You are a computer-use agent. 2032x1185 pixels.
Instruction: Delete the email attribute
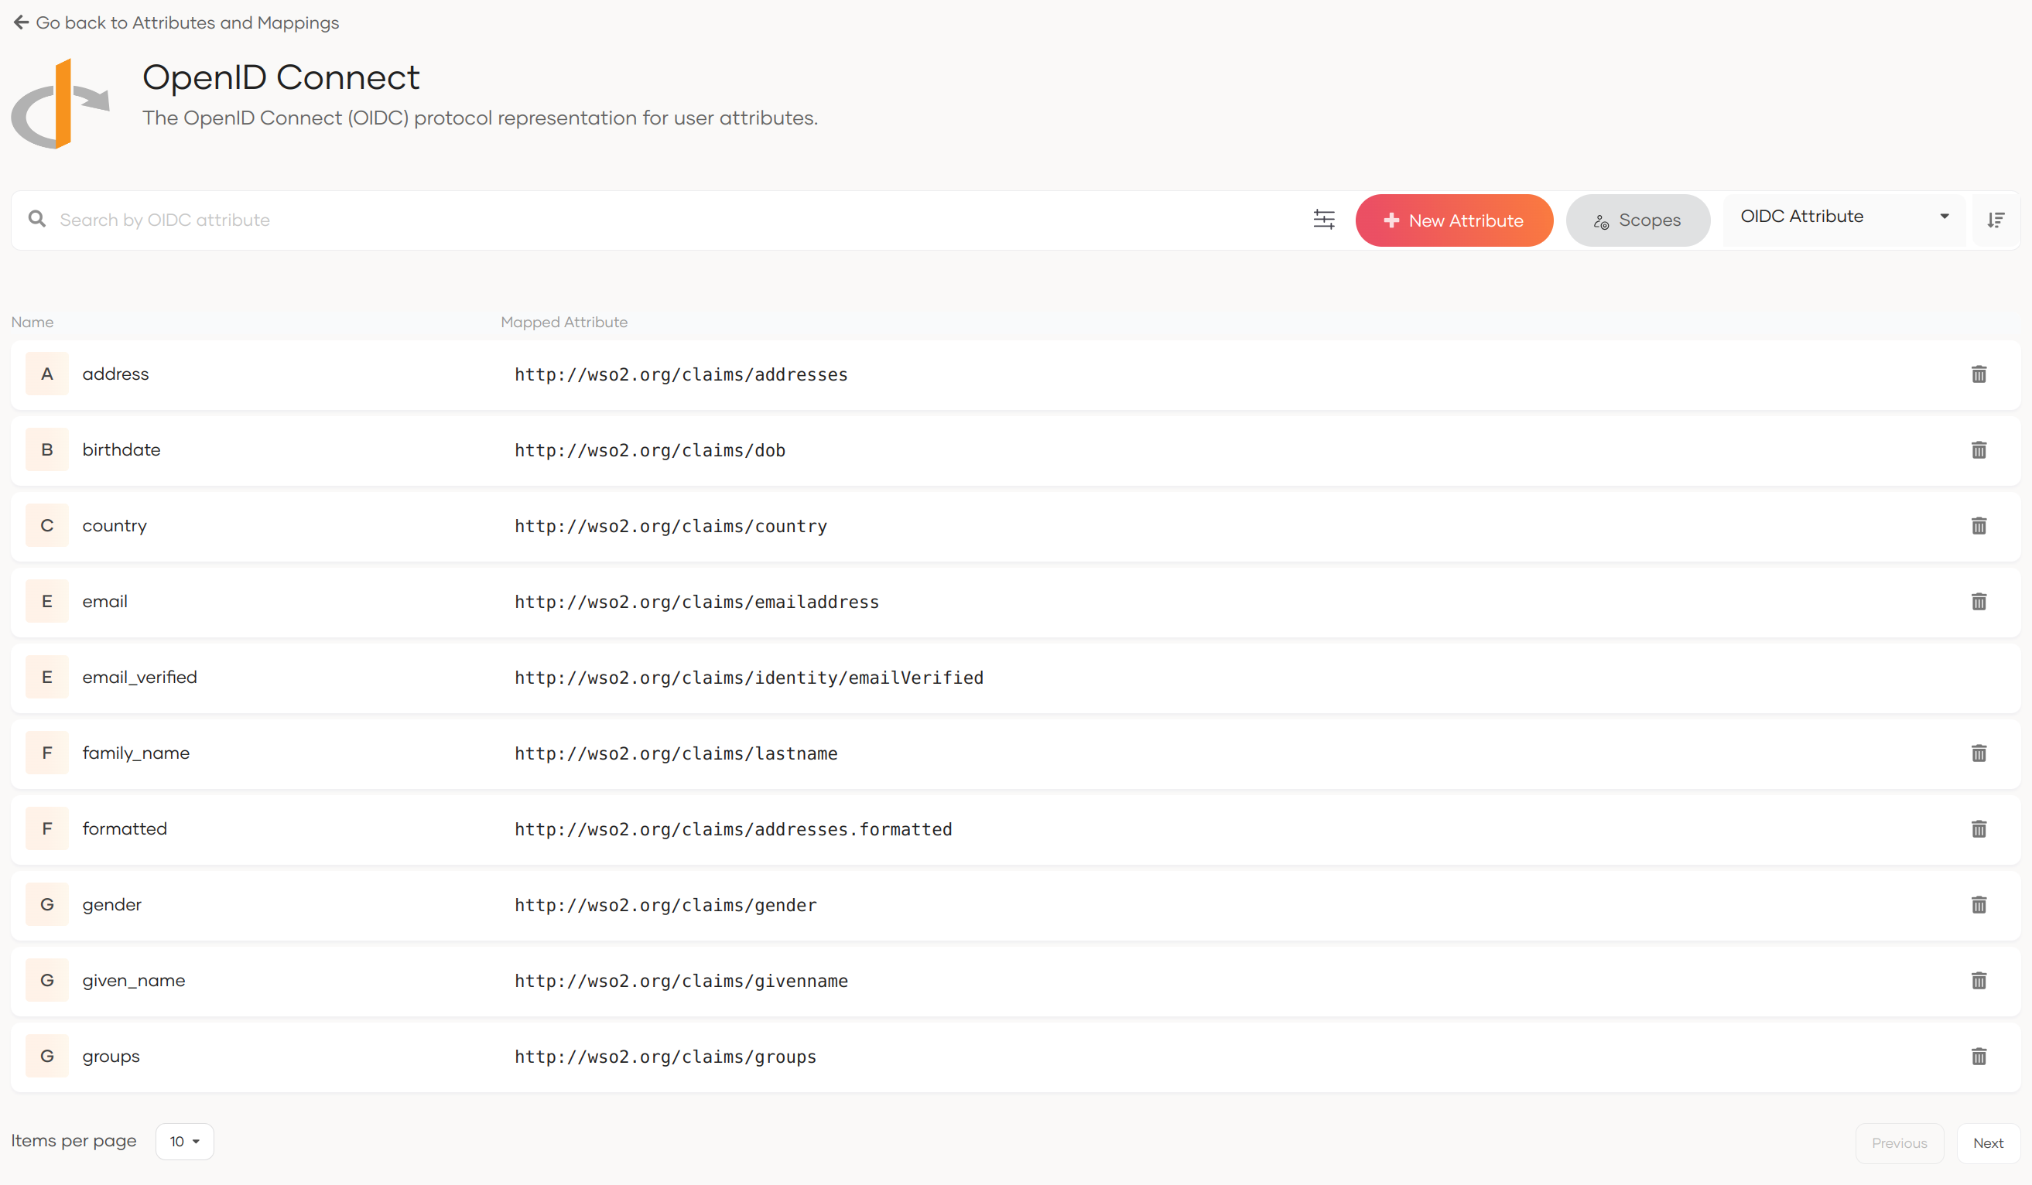(1979, 601)
